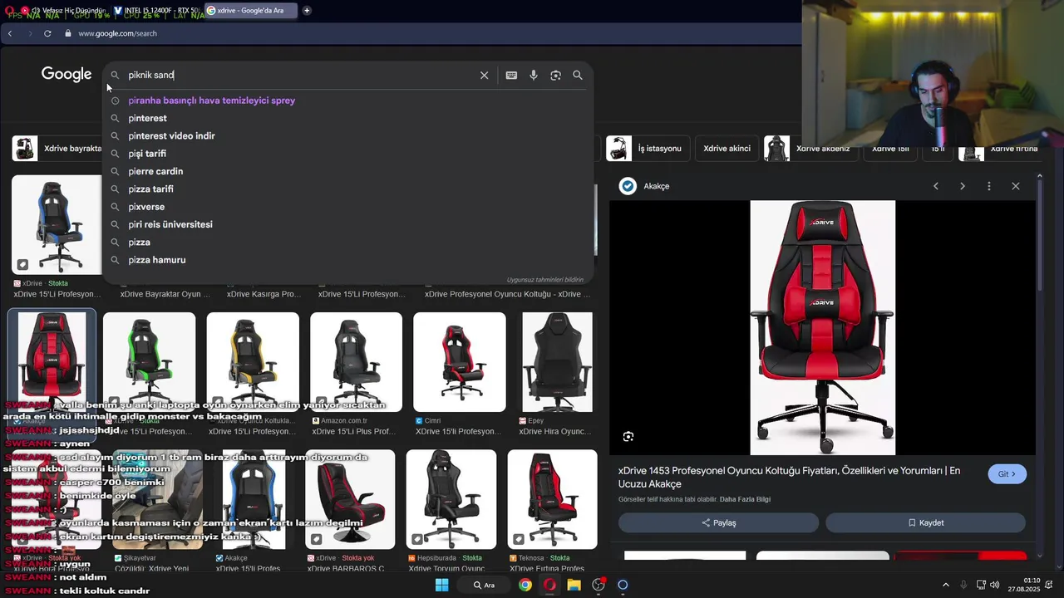Open more options menu in preview panel
This screenshot has width=1064, height=598.
[x=989, y=186]
